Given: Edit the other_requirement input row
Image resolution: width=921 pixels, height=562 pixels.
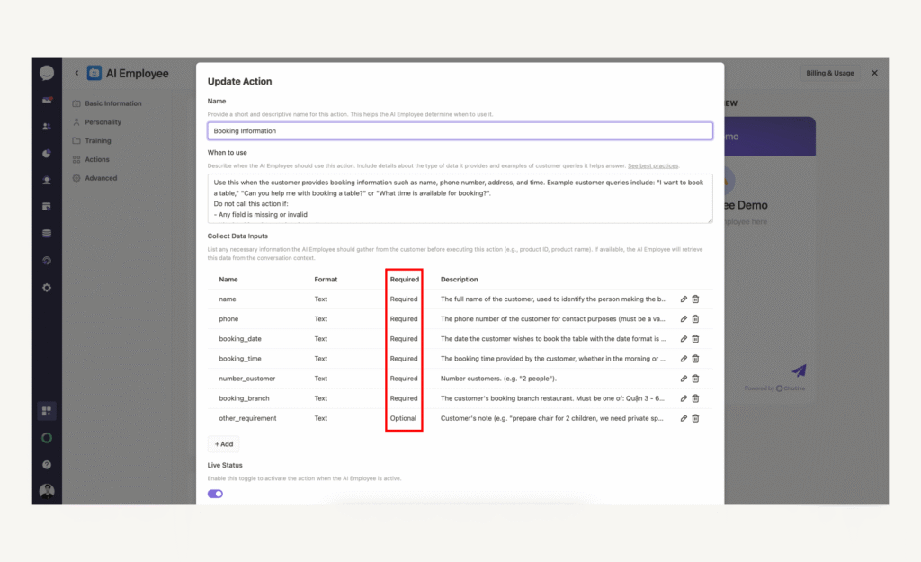Looking at the screenshot, I should pyautogui.click(x=684, y=418).
